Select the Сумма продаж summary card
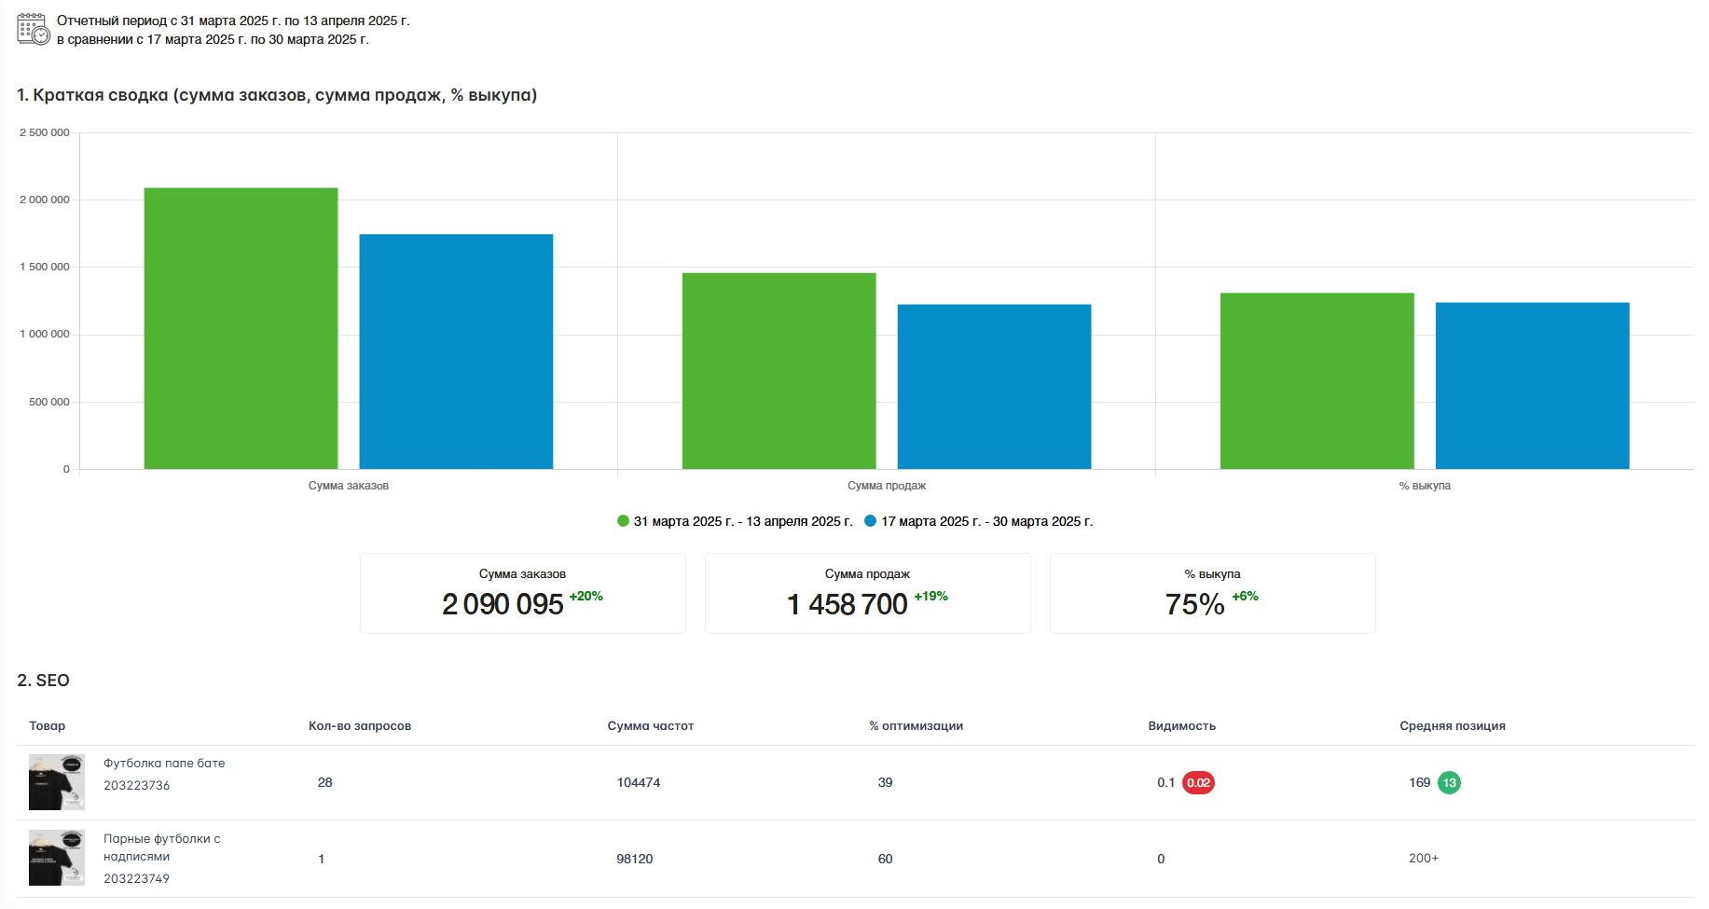 868,593
